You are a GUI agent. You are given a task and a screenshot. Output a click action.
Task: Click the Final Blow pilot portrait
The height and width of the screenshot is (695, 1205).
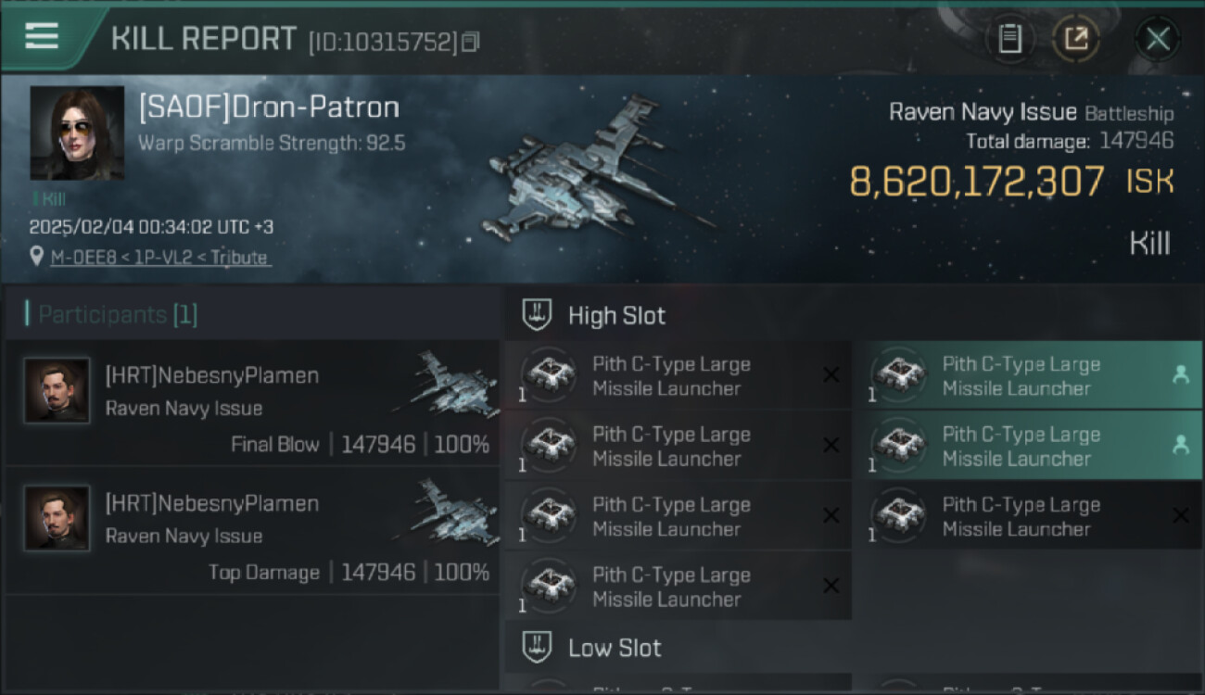(57, 391)
